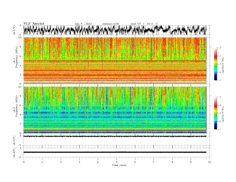
Task: Click the ch.2 PSD color scale bar
Action: point(215,113)
